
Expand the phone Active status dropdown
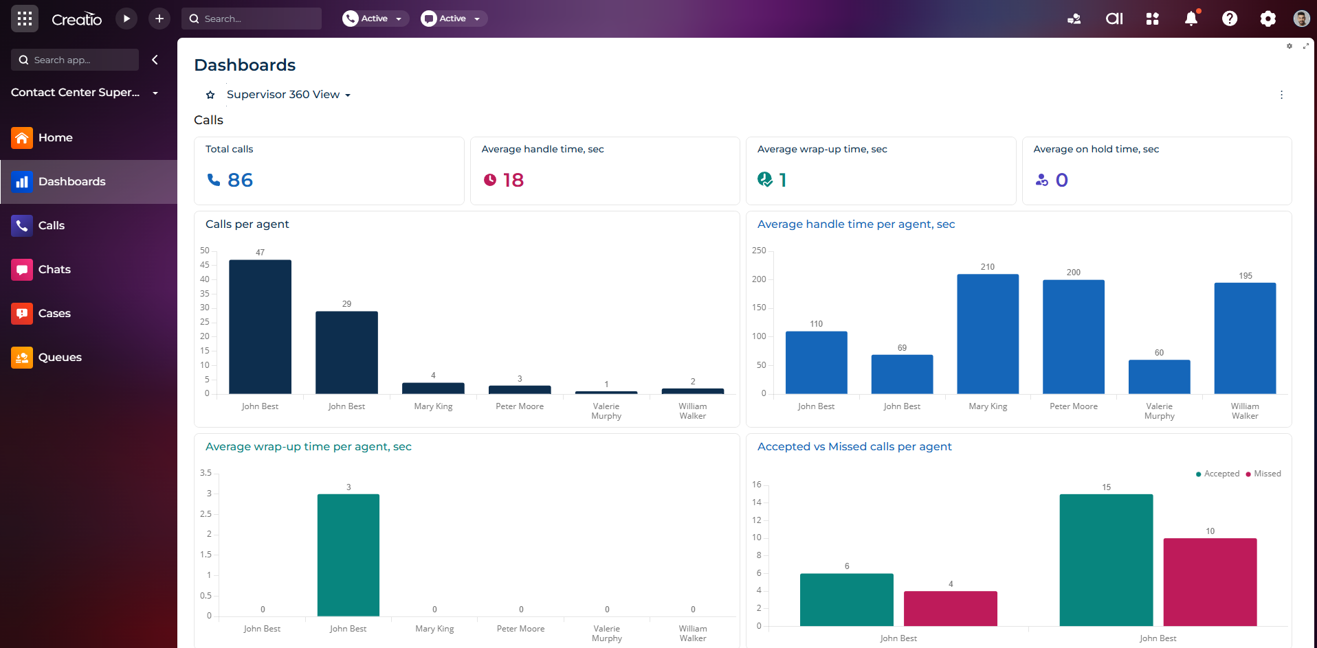click(375, 19)
